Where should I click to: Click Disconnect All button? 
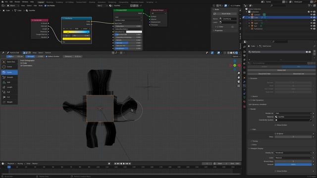pos(298,74)
